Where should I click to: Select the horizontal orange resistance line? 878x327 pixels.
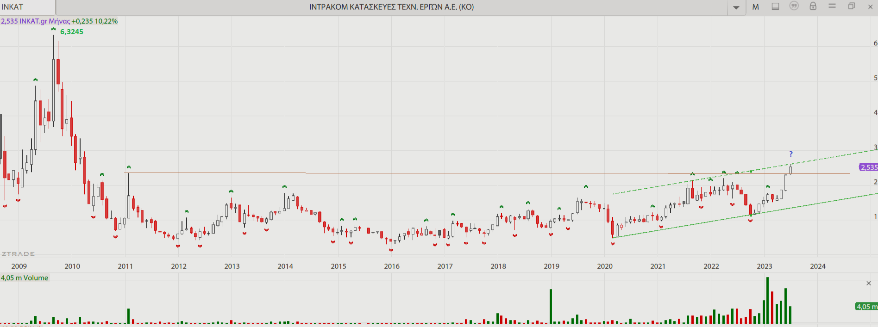click(417, 173)
